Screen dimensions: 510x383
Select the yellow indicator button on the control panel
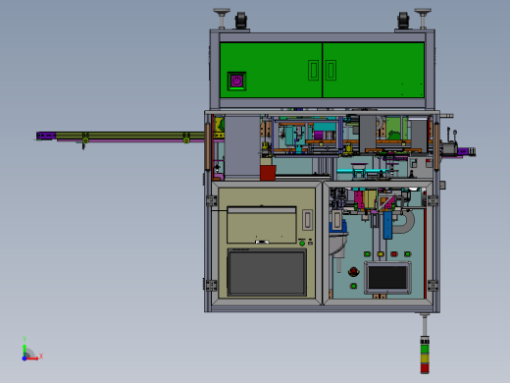pyautogui.click(x=381, y=254)
